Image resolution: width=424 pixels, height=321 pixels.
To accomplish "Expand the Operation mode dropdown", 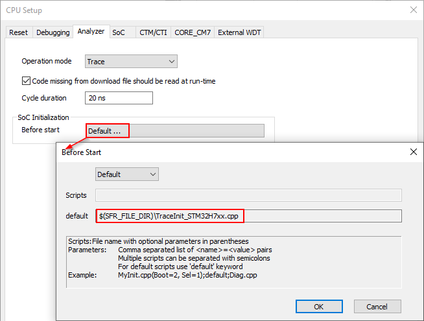I will tap(132, 62).
